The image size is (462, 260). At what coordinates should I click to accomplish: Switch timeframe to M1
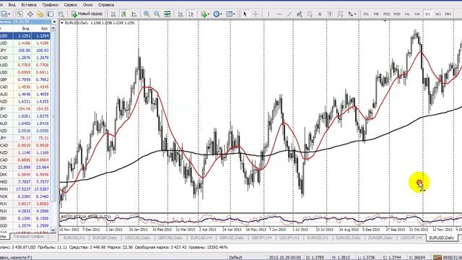coord(366,14)
